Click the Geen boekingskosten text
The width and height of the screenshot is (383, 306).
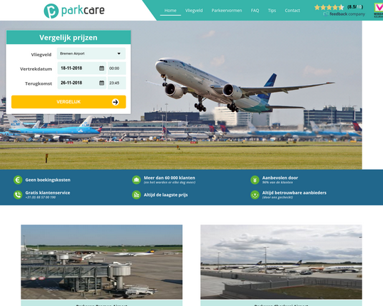click(48, 180)
